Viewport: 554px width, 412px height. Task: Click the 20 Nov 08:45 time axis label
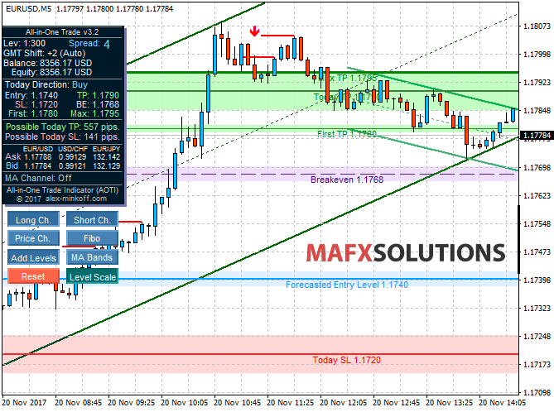[x=78, y=402]
